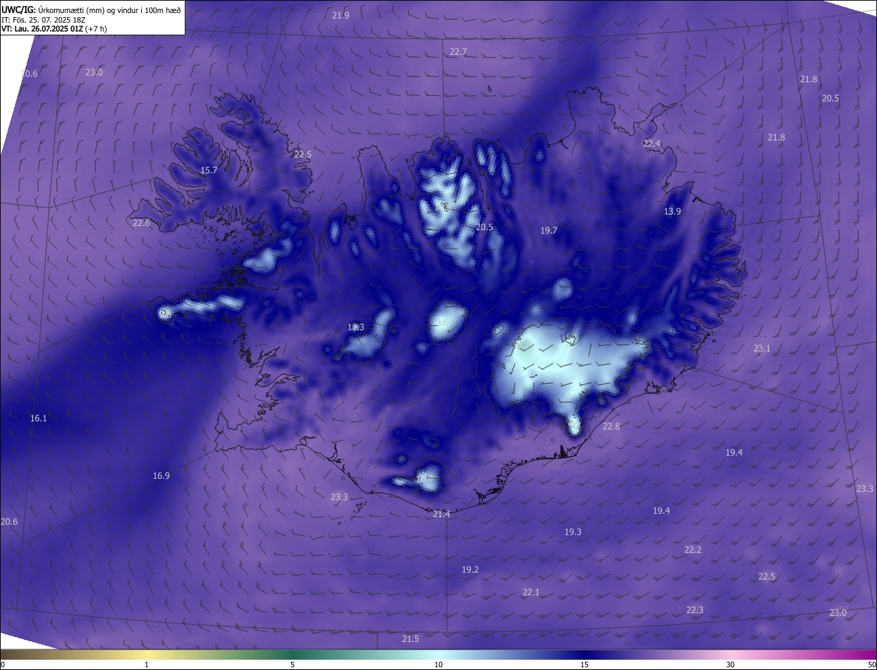This screenshot has width=877, height=670.
Task: Click the 16.9 value label
Action: (x=161, y=475)
